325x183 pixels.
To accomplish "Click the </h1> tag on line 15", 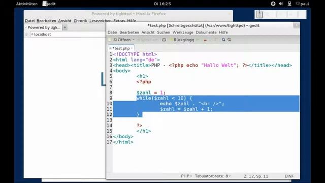I will 144,131.
